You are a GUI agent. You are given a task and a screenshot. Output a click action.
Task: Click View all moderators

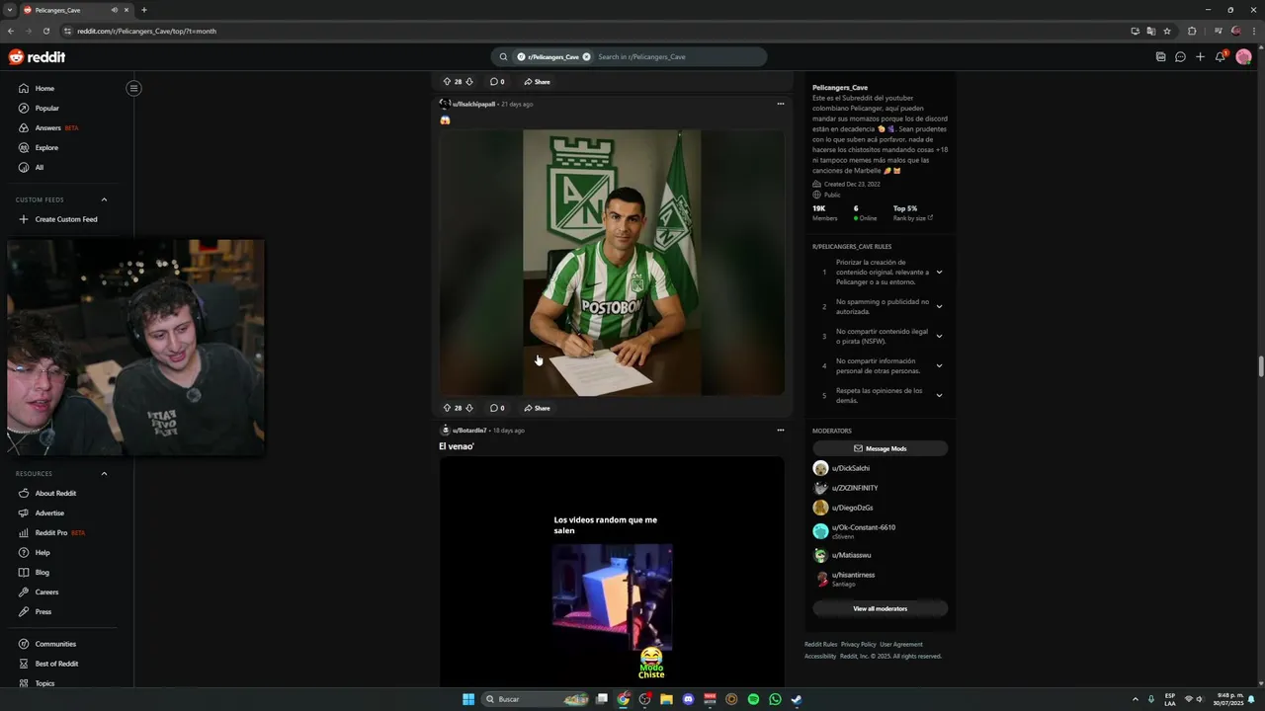[880, 608]
